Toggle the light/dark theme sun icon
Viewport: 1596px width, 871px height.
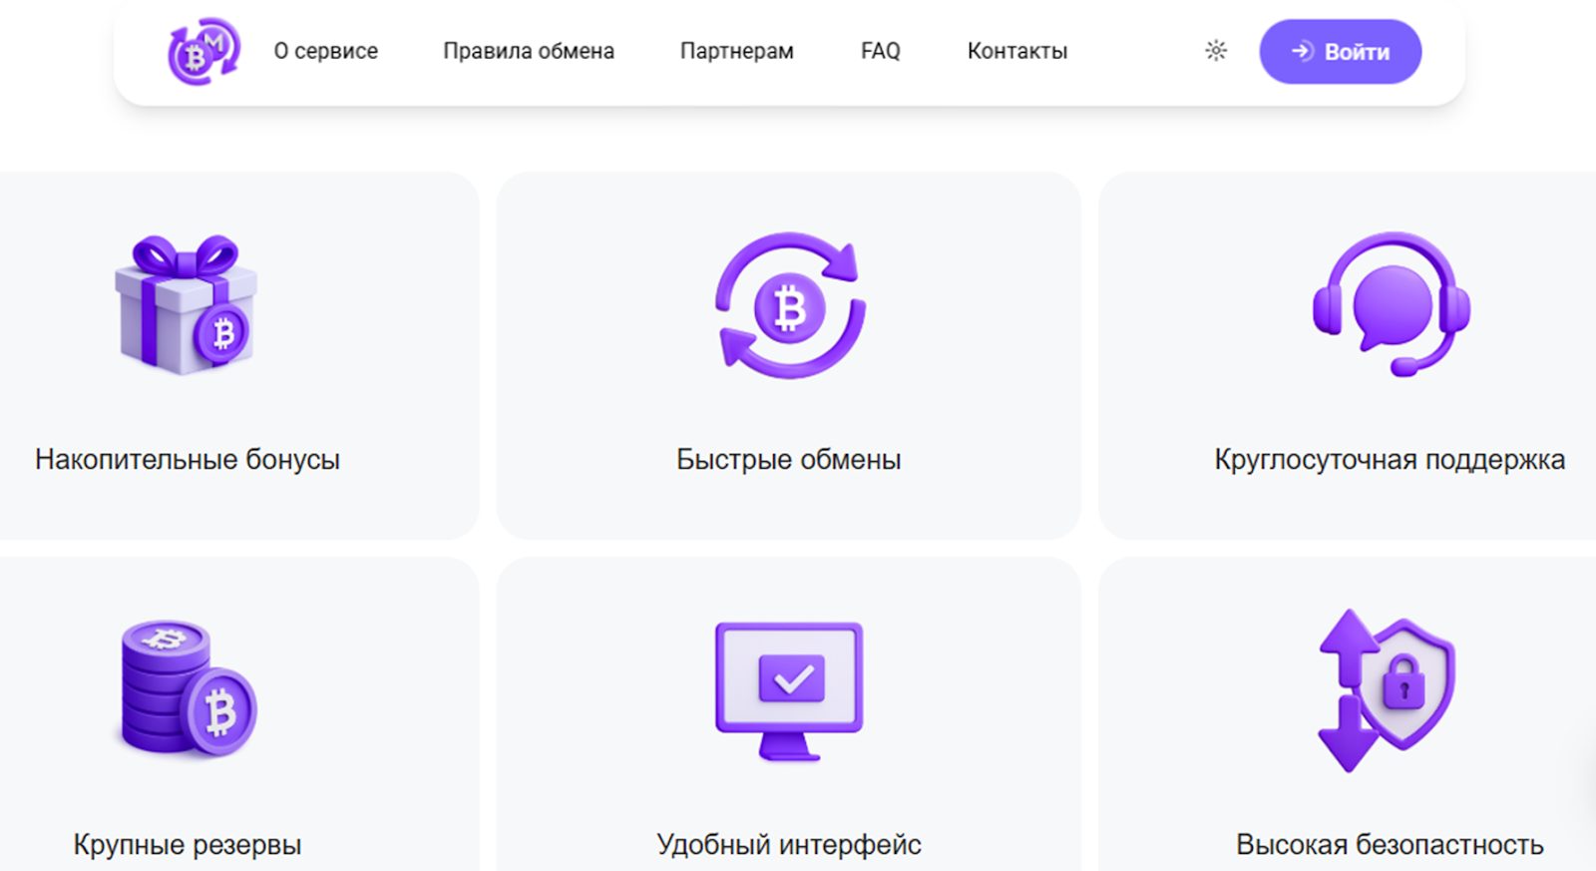click(x=1215, y=51)
